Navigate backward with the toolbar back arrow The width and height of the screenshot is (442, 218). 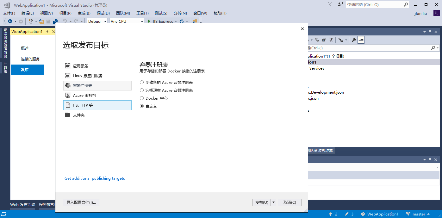10,21
